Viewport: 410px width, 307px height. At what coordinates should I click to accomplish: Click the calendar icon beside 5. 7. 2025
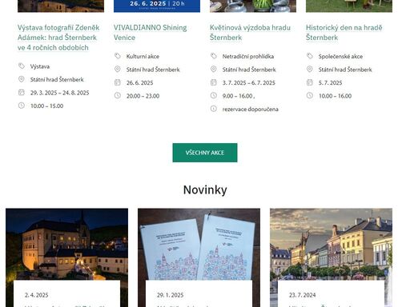point(310,82)
